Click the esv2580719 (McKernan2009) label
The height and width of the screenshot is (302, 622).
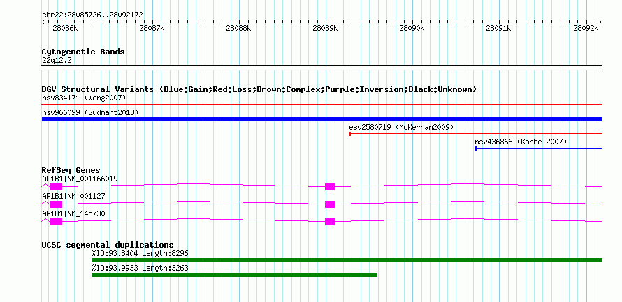point(401,128)
